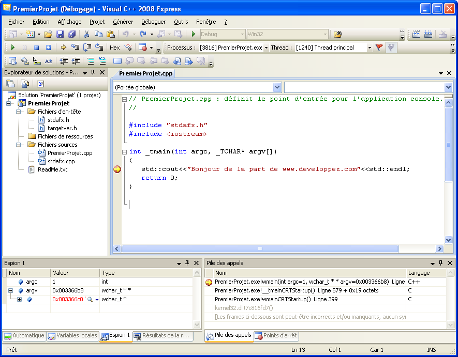This screenshot has width=458, height=357.
Task: Toggle auto-hide pin on Explorateur de solutions
Action: point(93,73)
